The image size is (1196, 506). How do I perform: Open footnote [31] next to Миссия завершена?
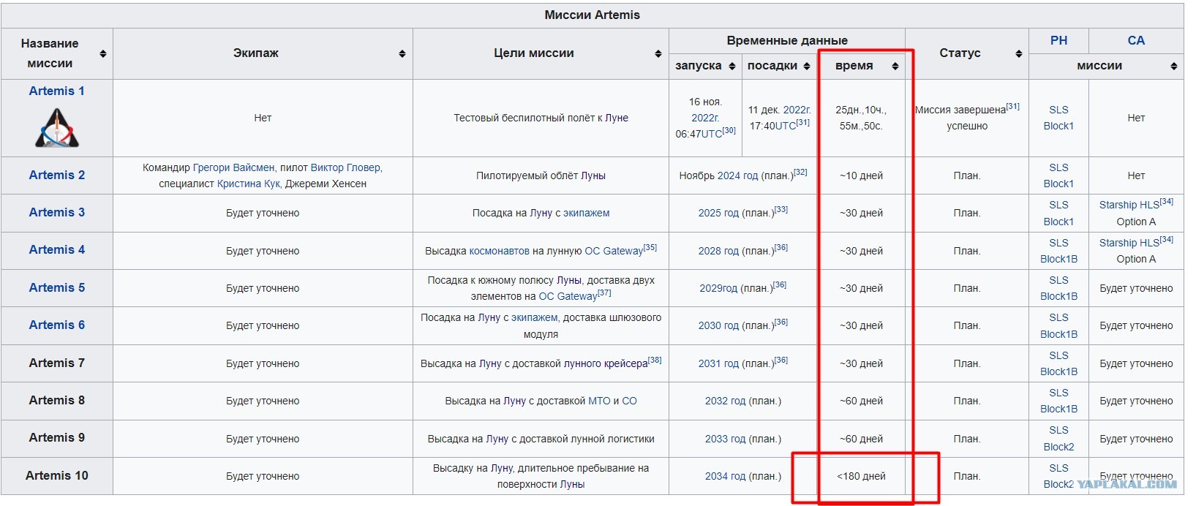coord(1012,106)
